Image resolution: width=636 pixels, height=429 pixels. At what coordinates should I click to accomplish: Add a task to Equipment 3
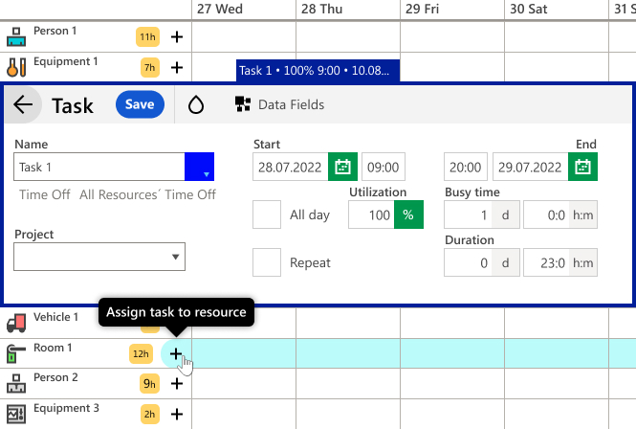coord(177,414)
